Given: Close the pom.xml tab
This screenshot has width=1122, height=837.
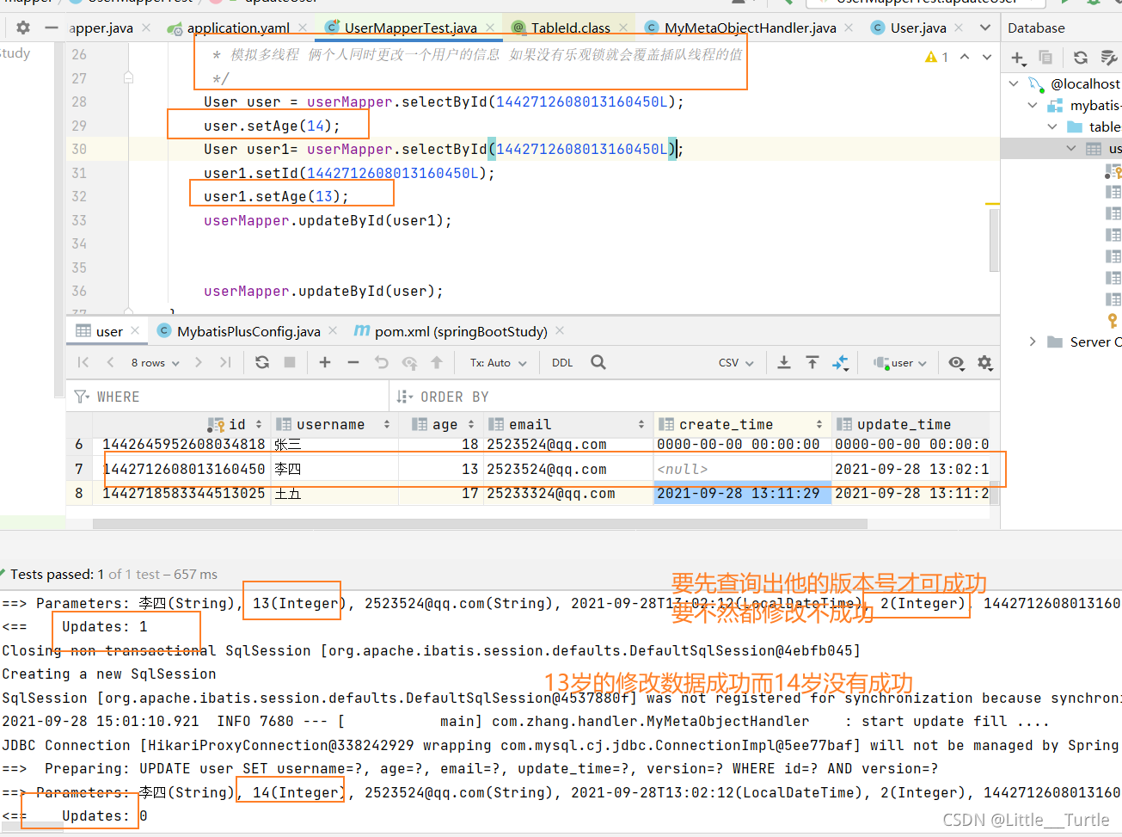Looking at the screenshot, I should click(x=560, y=331).
